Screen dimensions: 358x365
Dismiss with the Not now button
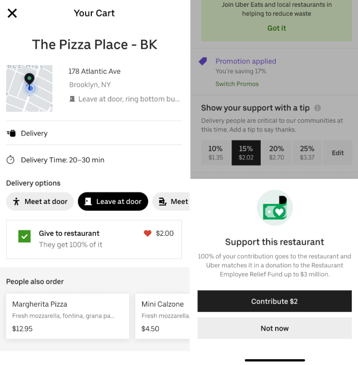click(275, 328)
